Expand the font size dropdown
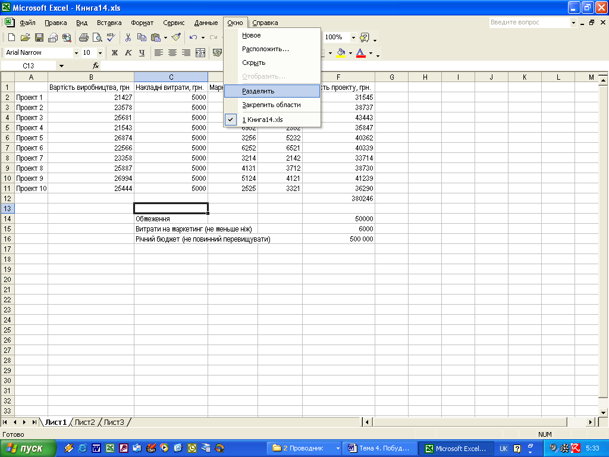This screenshot has width=609, height=457. point(100,52)
